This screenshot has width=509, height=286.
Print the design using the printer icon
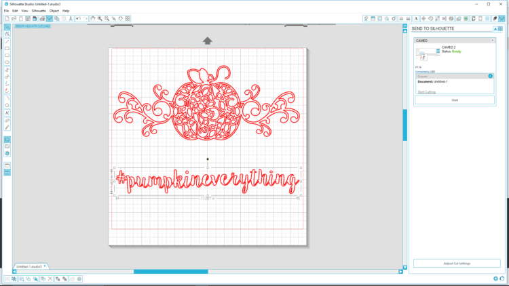click(x=42, y=19)
